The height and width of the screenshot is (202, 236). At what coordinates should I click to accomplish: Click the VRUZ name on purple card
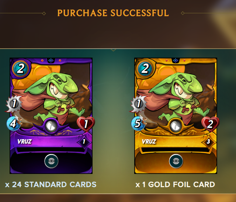coord(24,141)
